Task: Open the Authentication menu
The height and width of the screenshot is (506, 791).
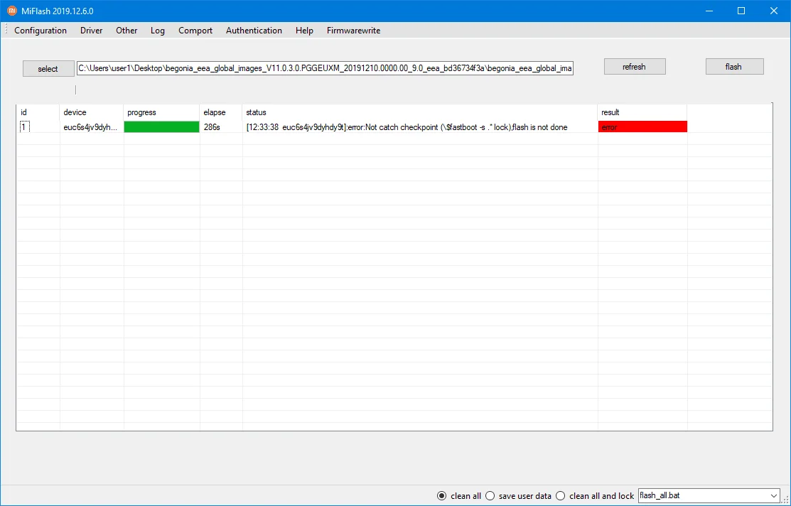Action: point(254,31)
